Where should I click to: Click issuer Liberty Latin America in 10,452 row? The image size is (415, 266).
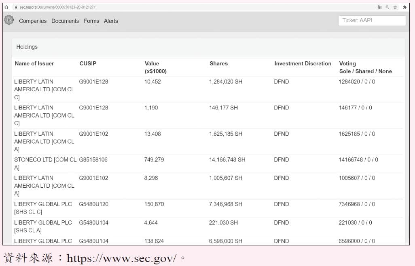[44, 90]
